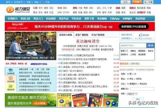161x108 pixels.
Task: Select the 男 gender radio button
Action: coord(128,74)
